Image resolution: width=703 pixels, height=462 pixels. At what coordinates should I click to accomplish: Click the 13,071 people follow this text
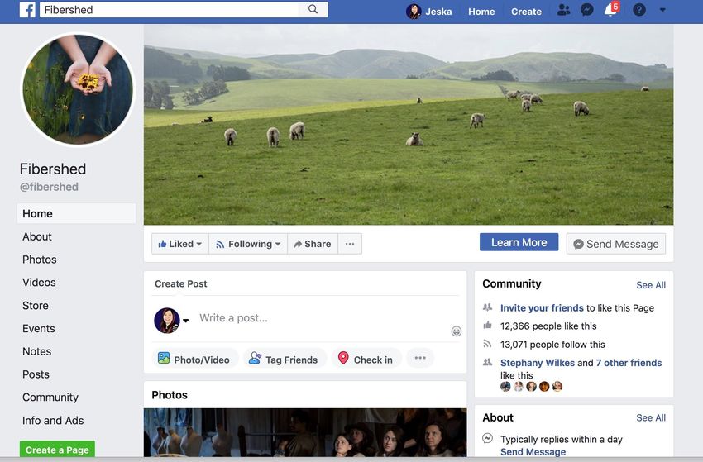click(x=552, y=345)
